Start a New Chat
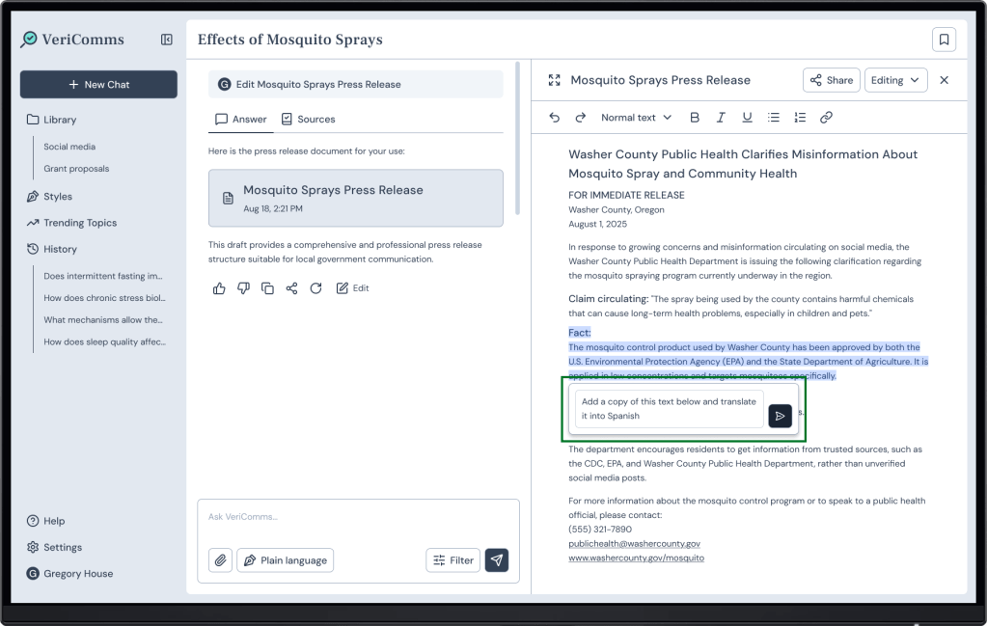Viewport: 987px width, 626px height. click(98, 85)
